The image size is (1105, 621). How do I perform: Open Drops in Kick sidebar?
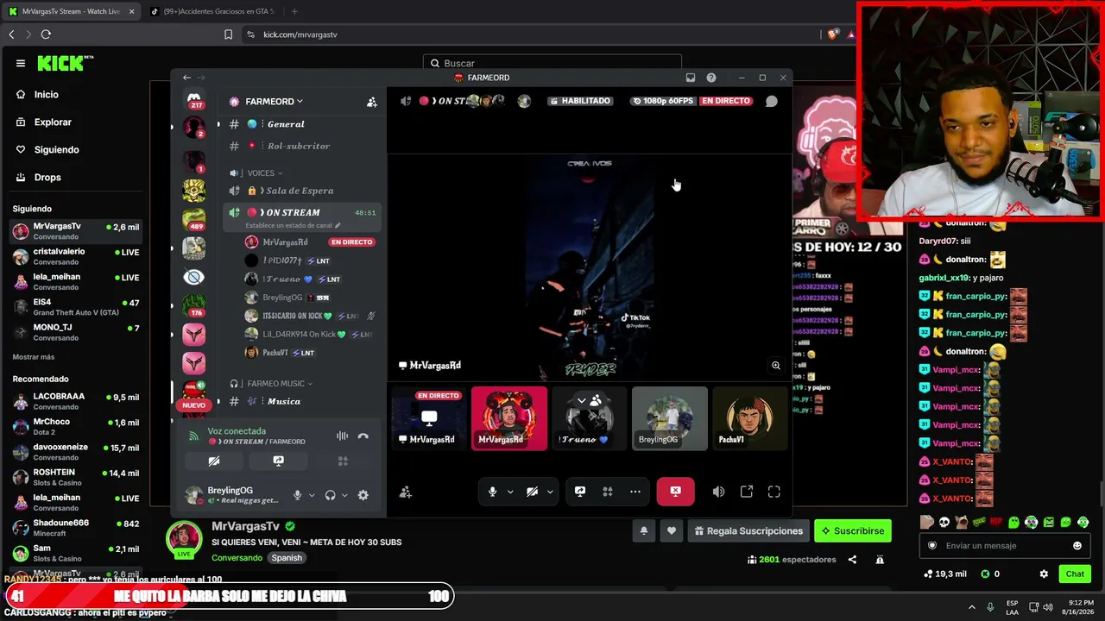pyautogui.click(x=47, y=178)
